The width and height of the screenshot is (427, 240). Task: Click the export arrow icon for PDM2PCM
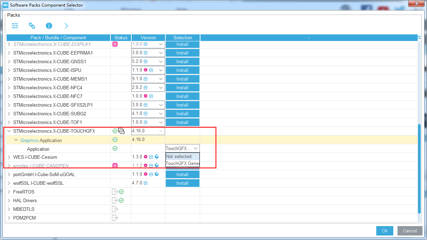[x=115, y=218]
